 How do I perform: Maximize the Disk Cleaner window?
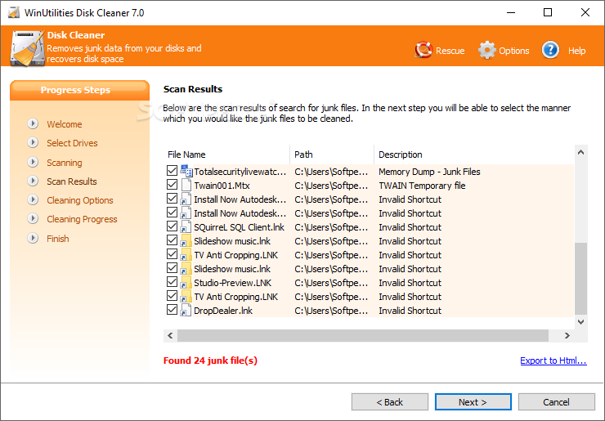click(x=548, y=12)
